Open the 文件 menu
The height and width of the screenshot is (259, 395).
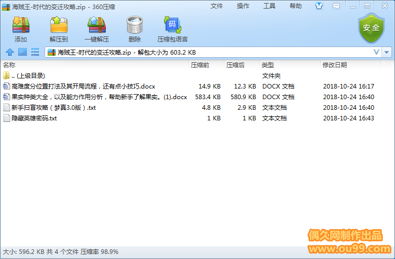(x=217, y=6)
